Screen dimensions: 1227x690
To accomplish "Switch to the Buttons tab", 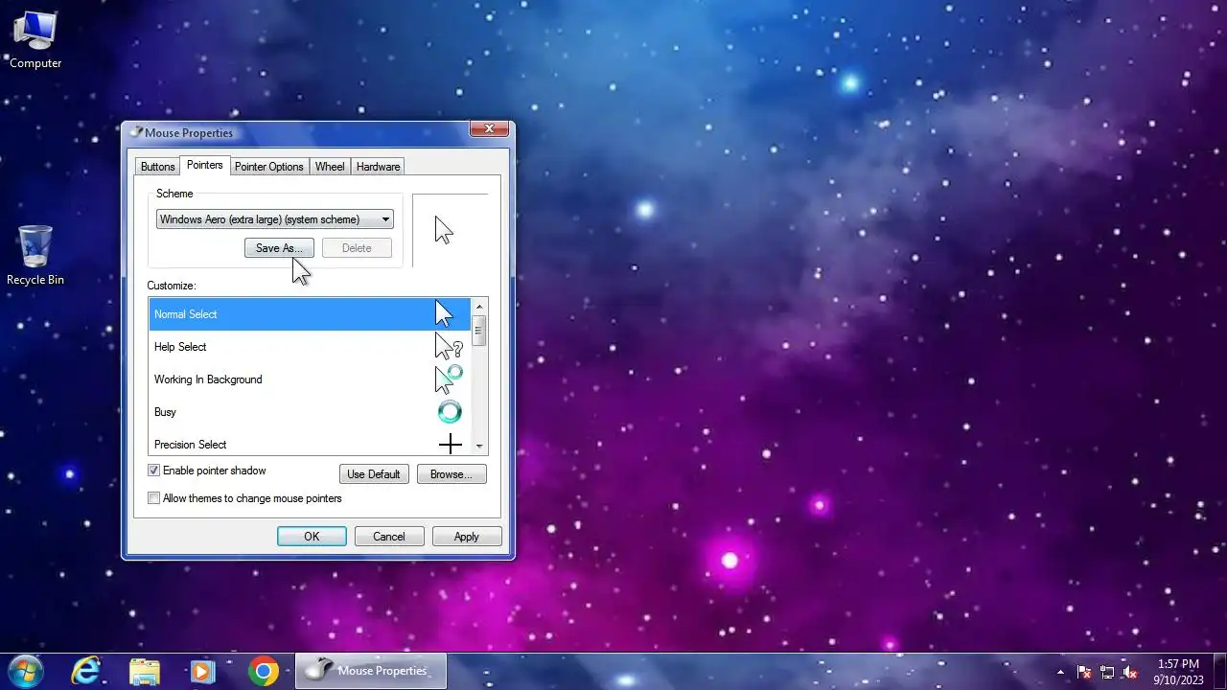I will click(158, 167).
